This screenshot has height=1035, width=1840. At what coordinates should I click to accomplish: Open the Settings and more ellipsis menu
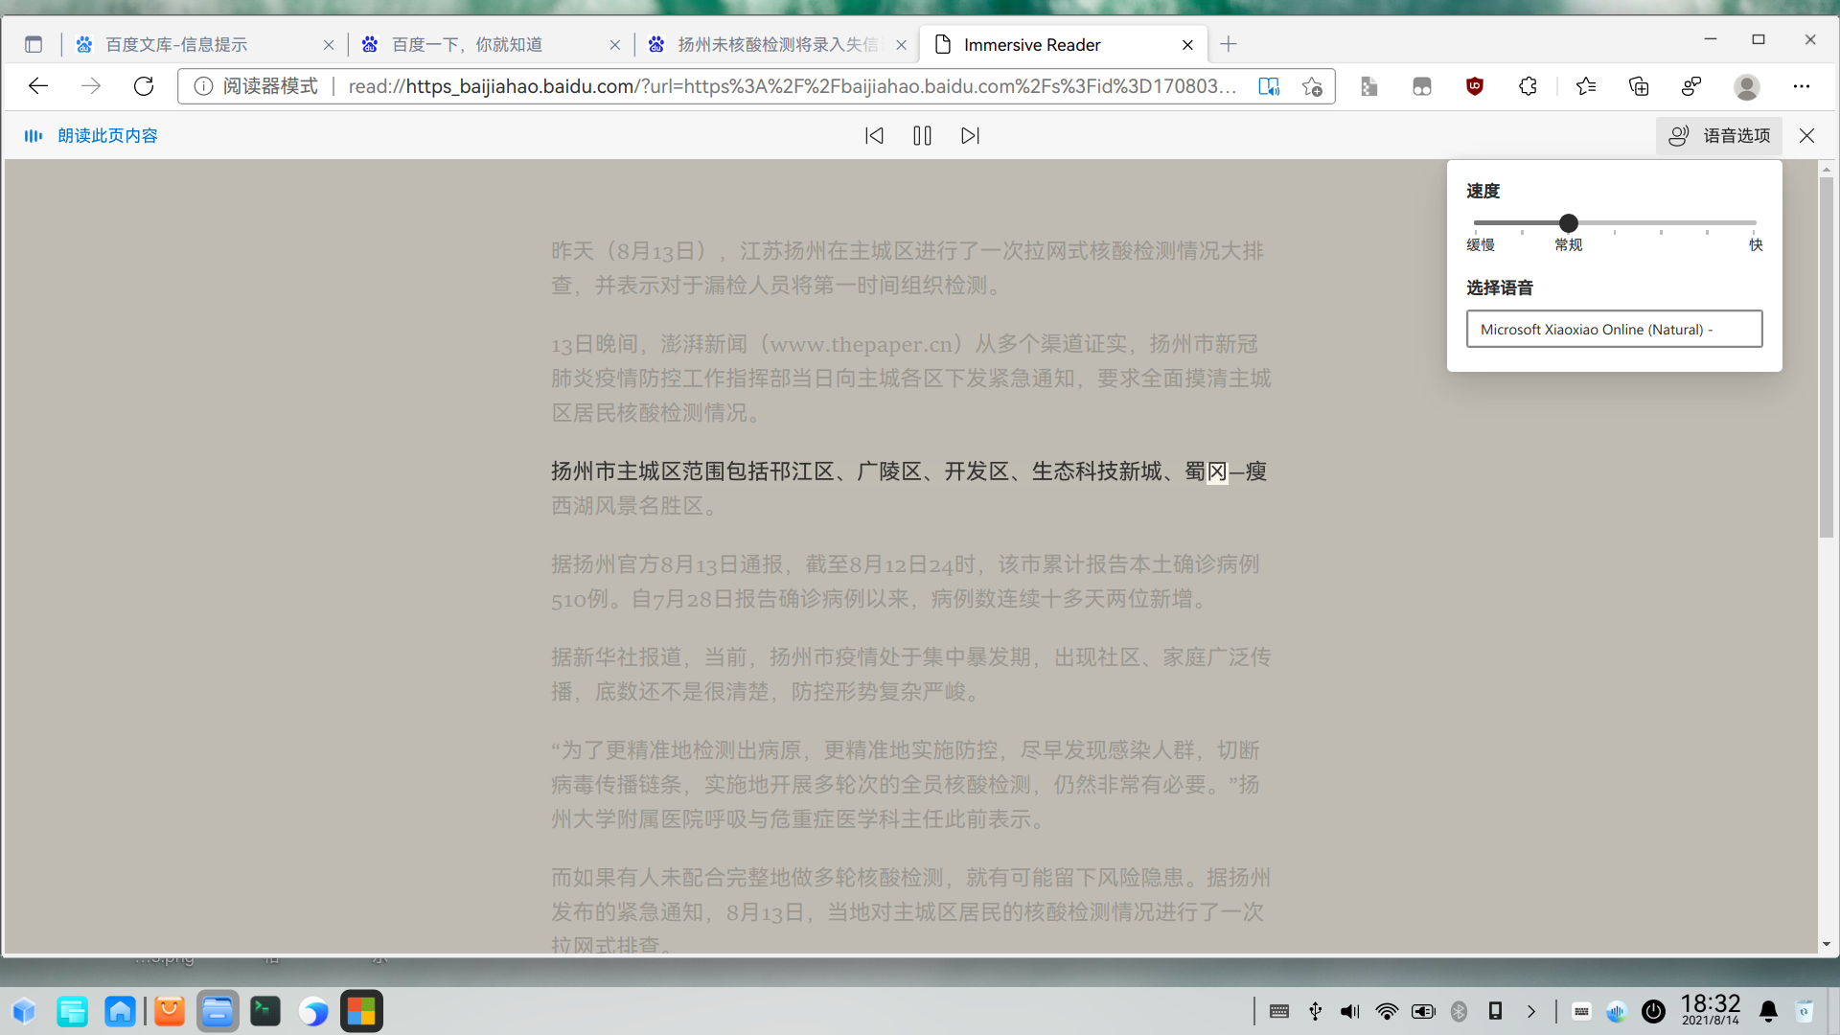(x=1802, y=86)
